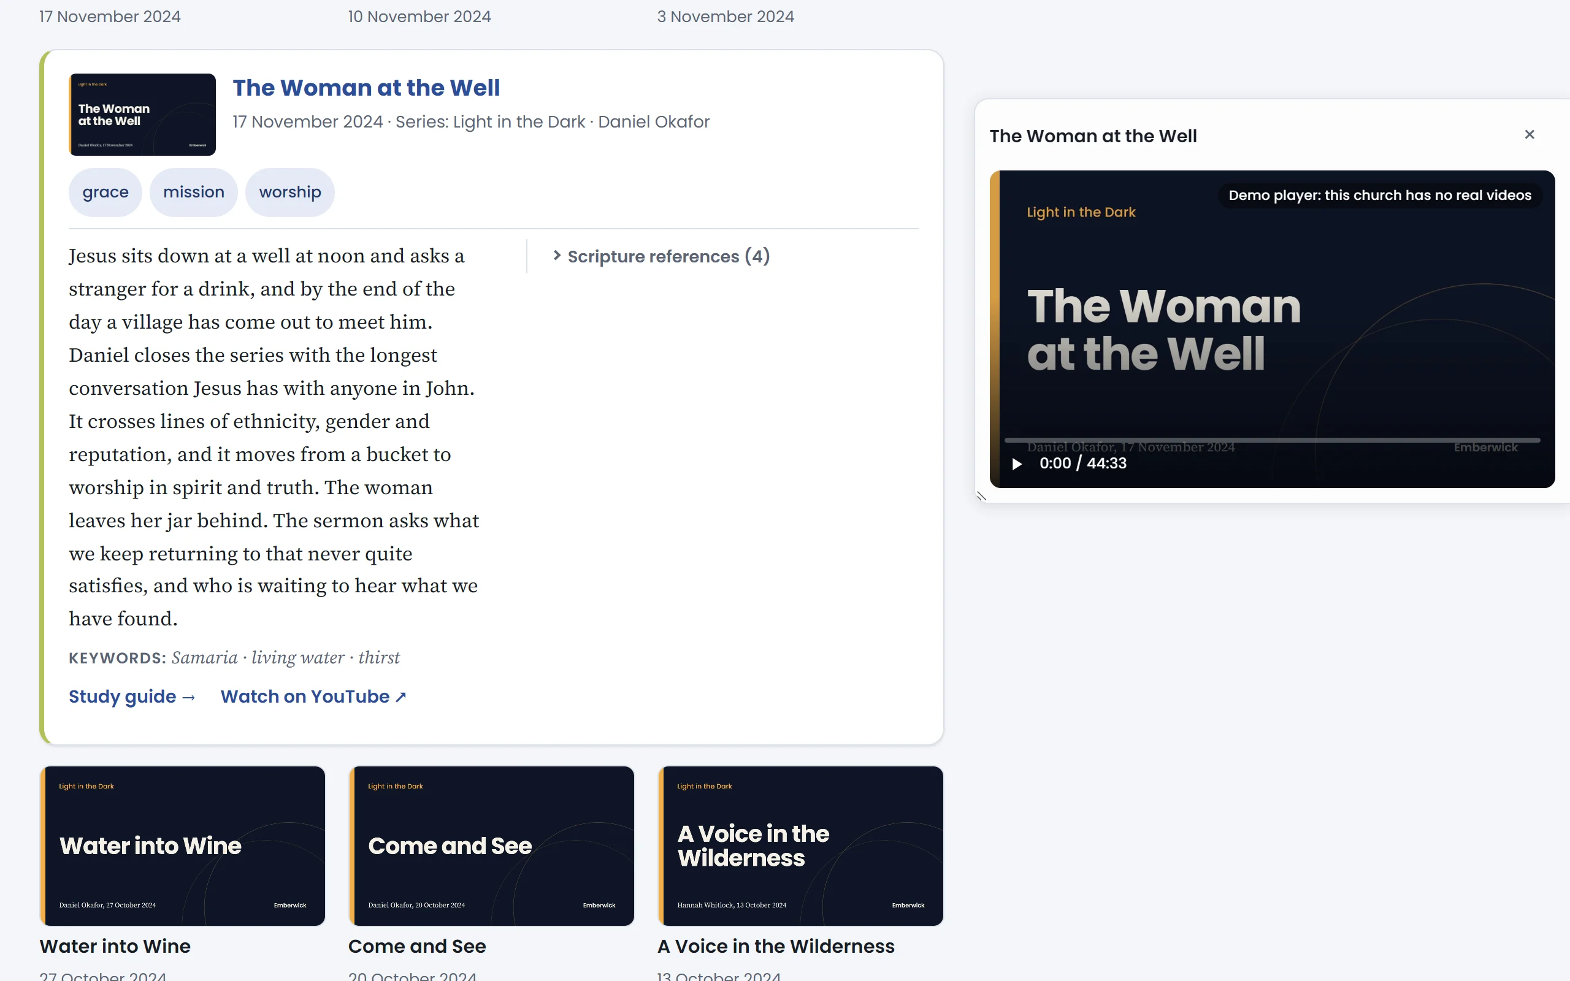
Task: Click the Samaria keywords line
Action: click(x=234, y=658)
